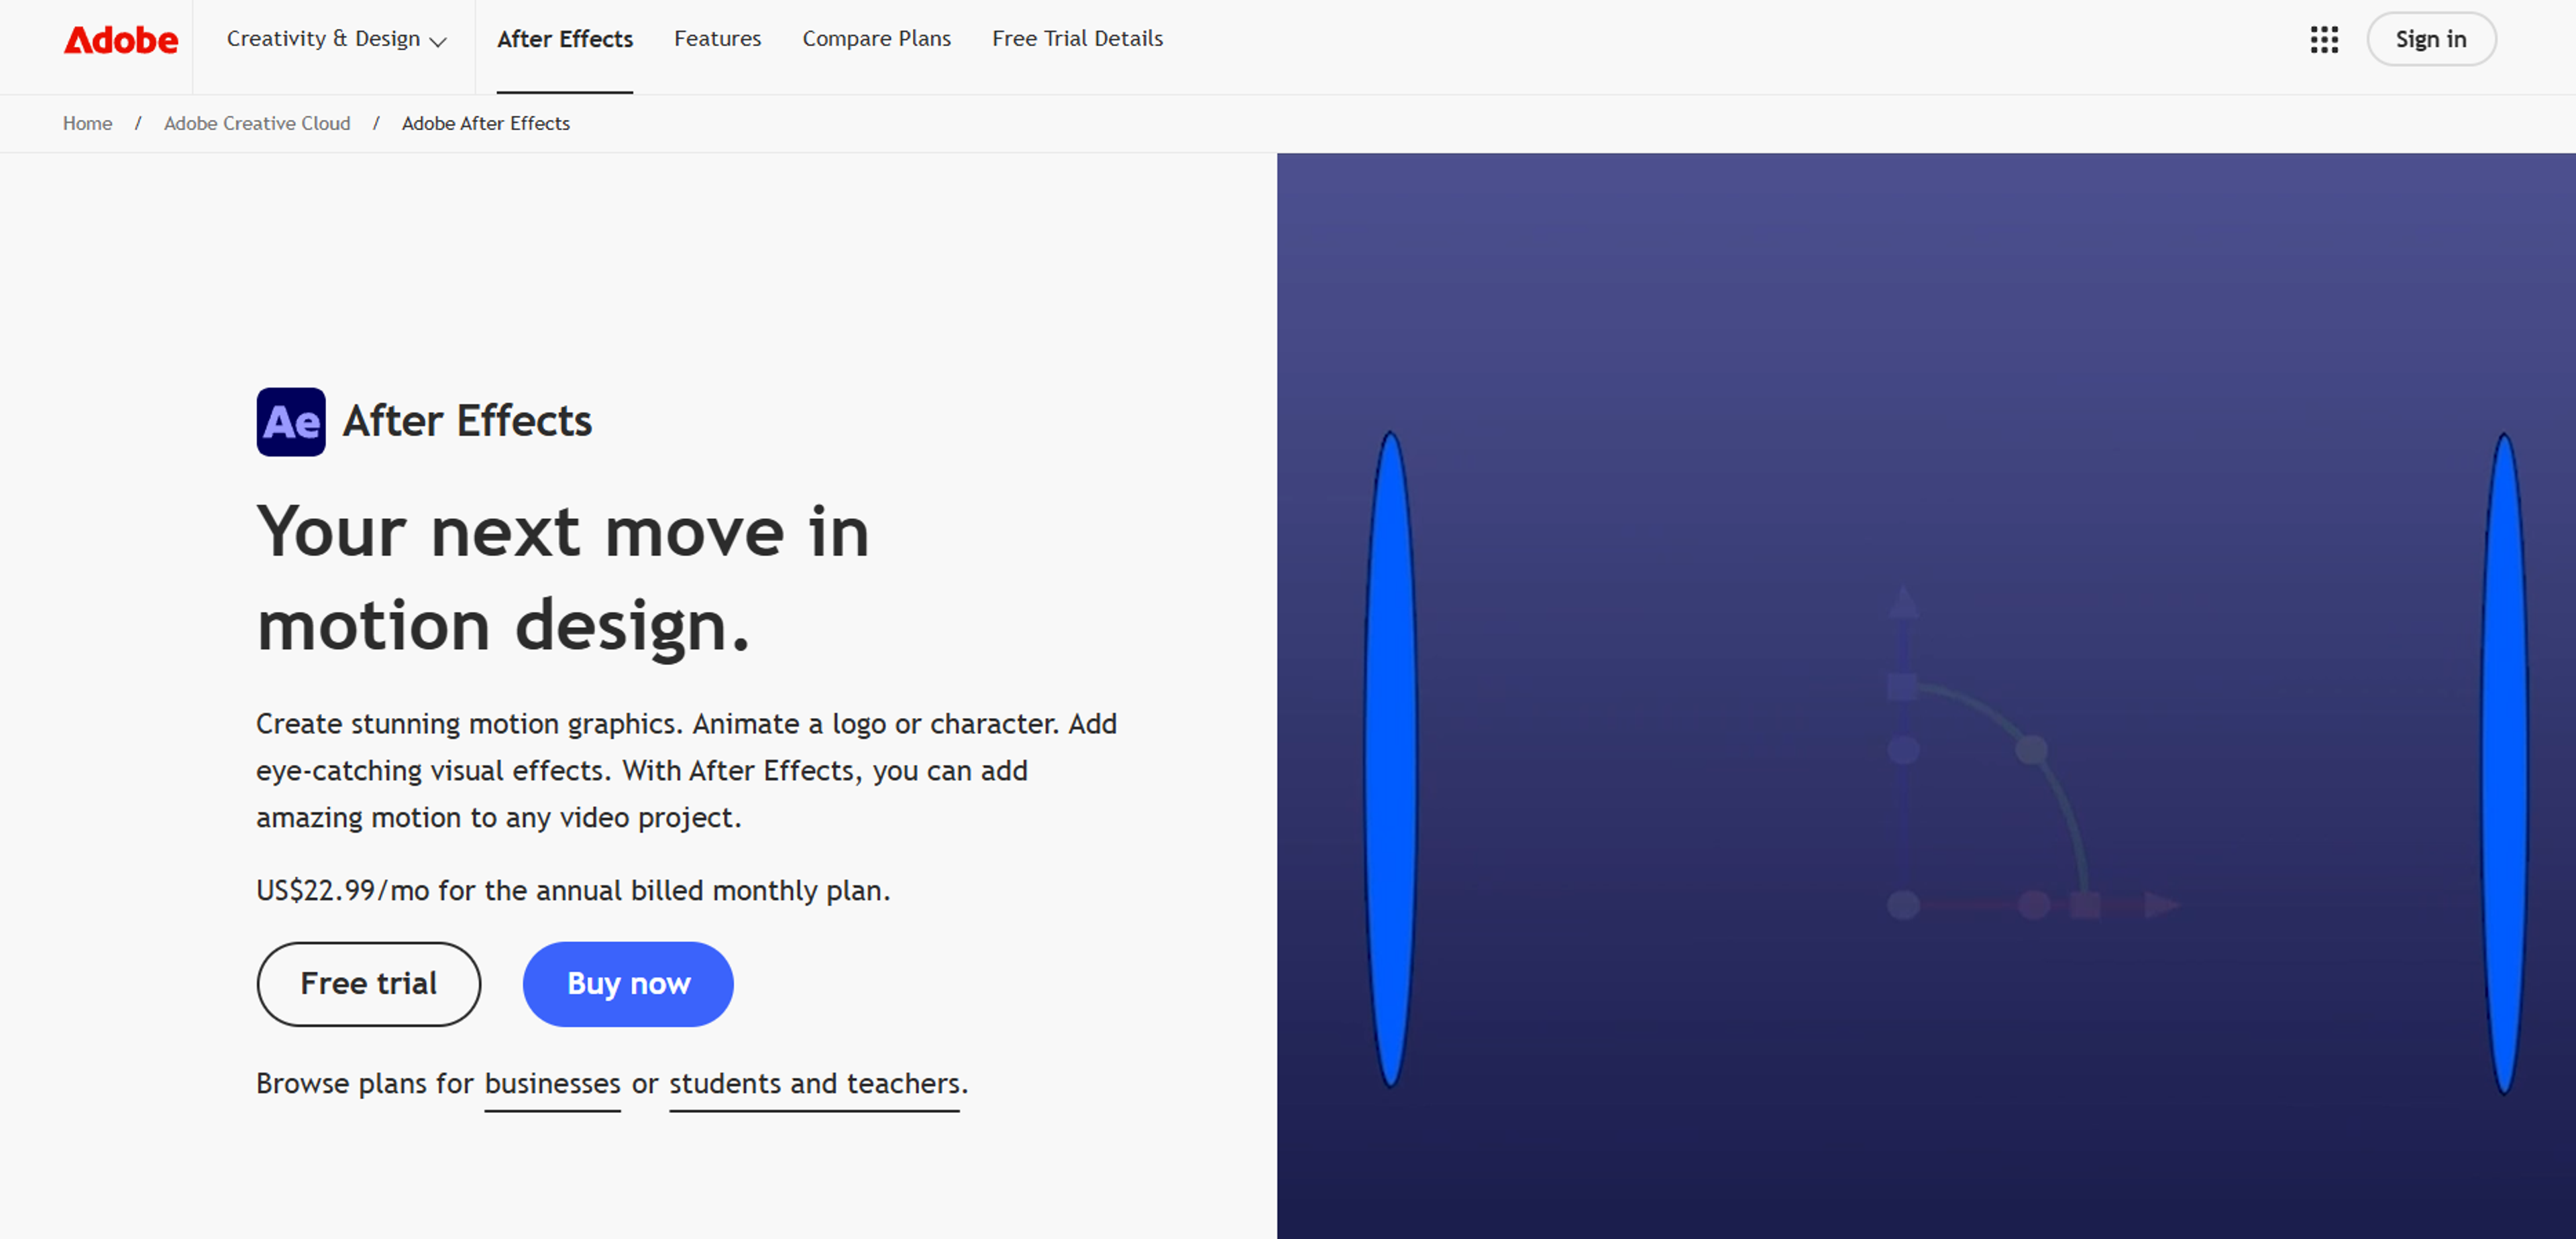Viewport: 2576px width, 1239px height.
Task: Open Free Trial Details
Action: pyautogui.click(x=1077, y=39)
